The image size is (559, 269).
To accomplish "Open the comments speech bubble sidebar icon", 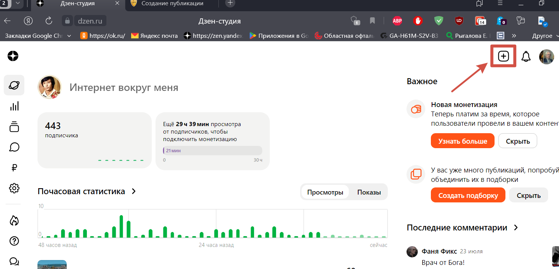I will click(14, 147).
